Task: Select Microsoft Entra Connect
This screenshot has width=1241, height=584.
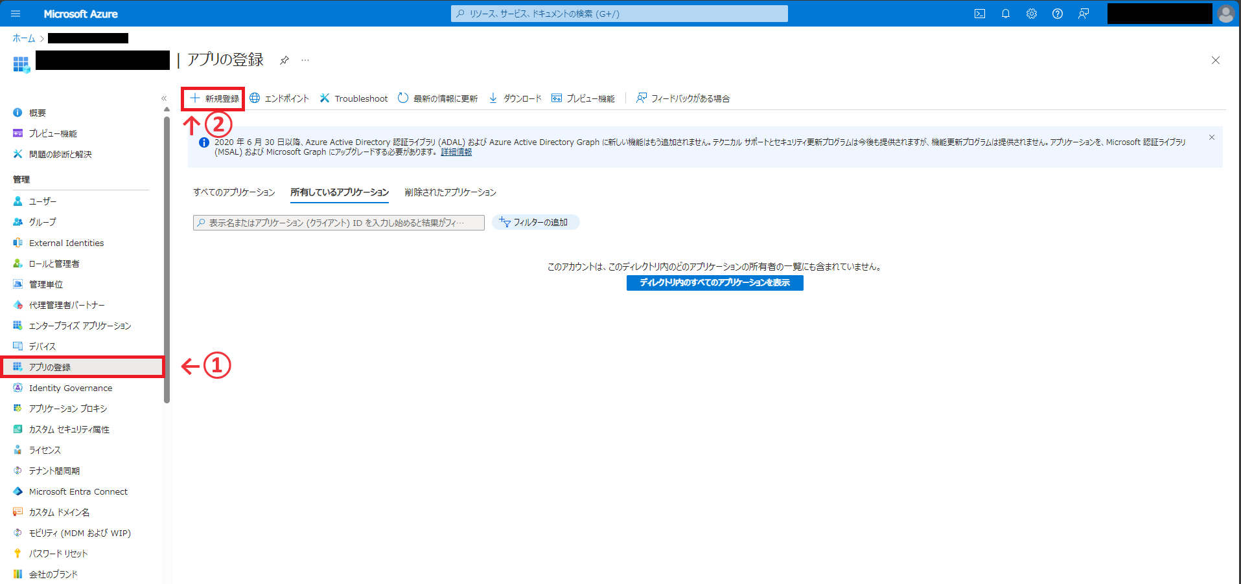Action: tap(78, 491)
